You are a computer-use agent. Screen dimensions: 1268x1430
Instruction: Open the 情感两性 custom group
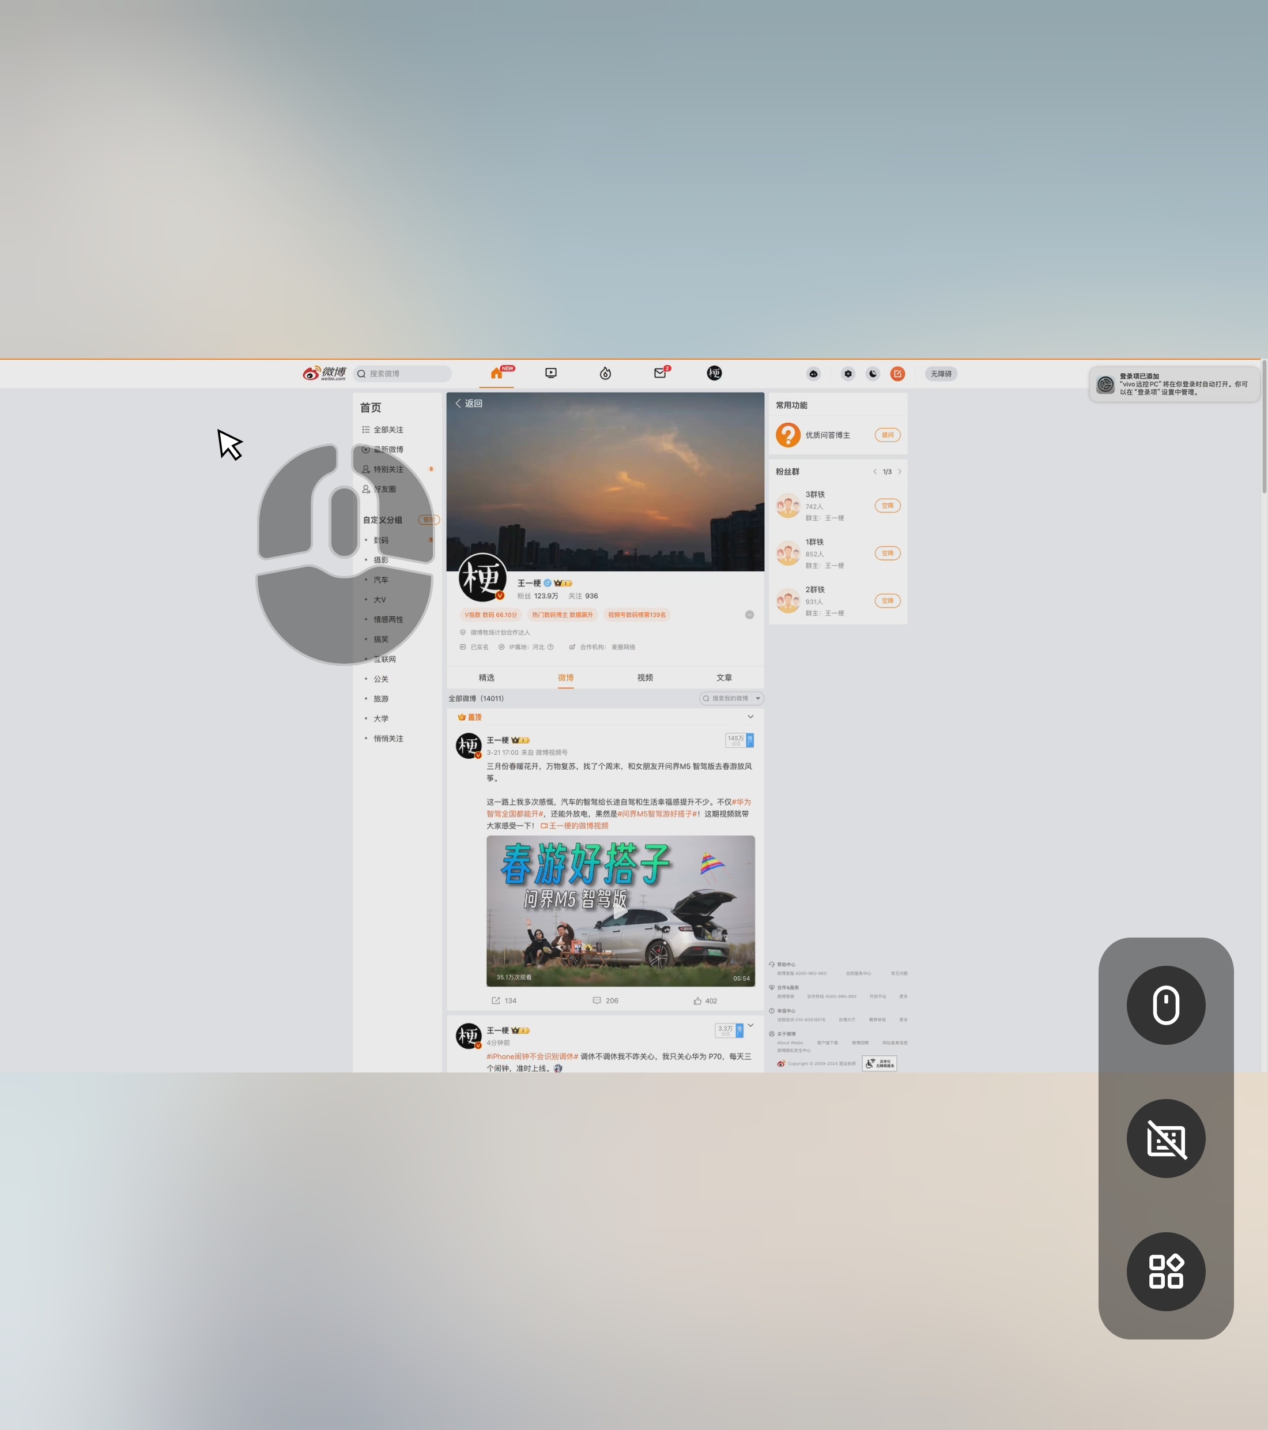[388, 620]
